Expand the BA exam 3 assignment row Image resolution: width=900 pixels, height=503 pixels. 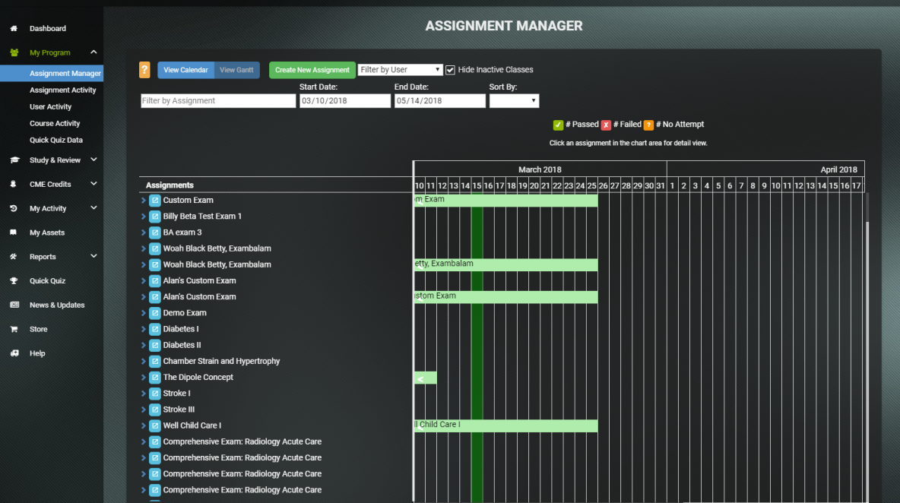144,233
